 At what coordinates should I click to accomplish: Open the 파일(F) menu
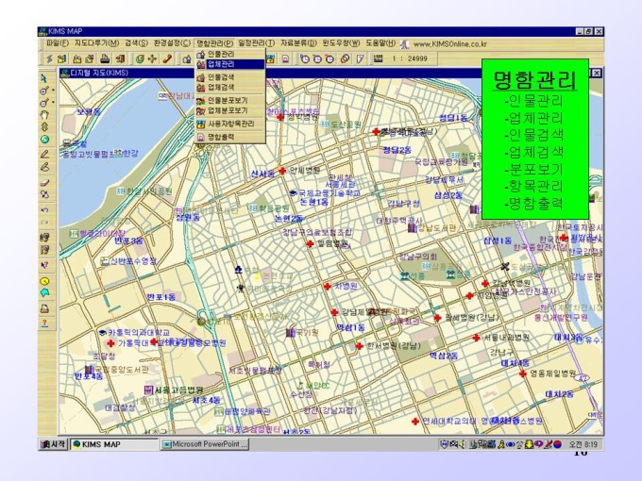tap(58, 43)
